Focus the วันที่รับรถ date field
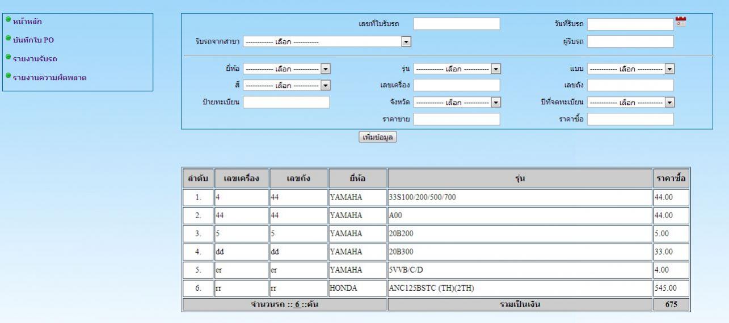This screenshot has width=729, height=323. (630, 24)
